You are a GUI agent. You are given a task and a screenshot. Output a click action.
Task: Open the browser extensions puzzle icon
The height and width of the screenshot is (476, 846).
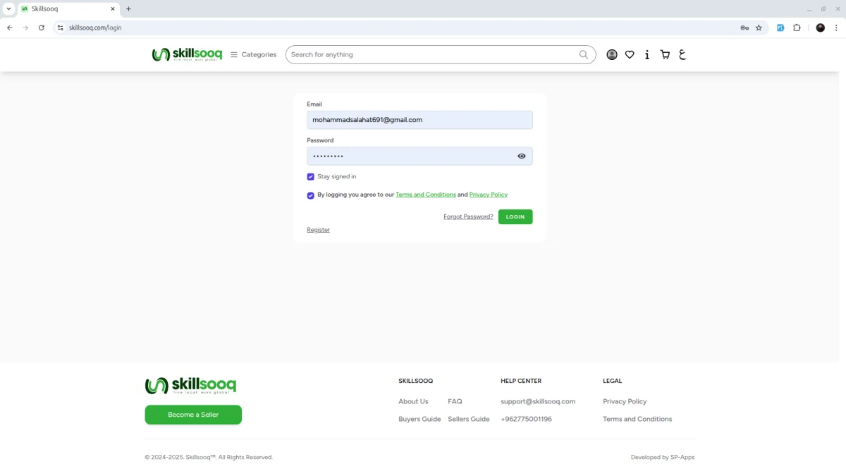pyautogui.click(x=797, y=28)
